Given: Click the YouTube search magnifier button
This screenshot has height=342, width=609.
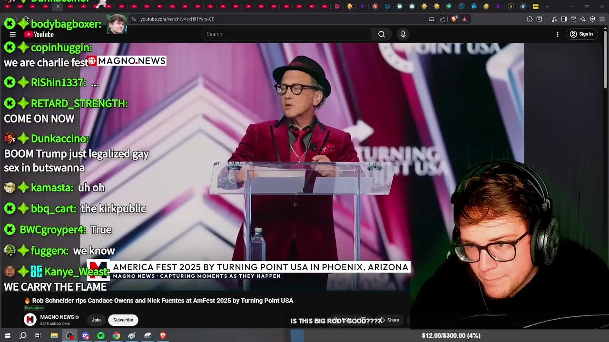Looking at the screenshot, I should (382, 34).
